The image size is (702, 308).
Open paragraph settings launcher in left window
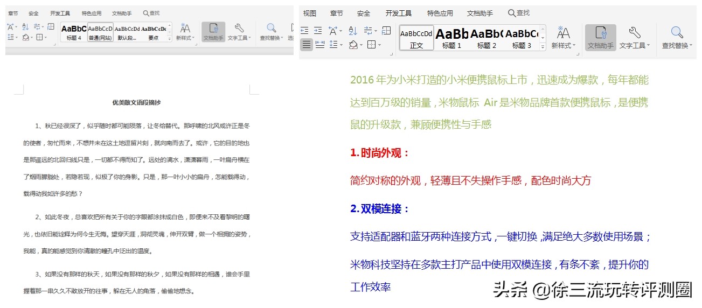point(54,45)
